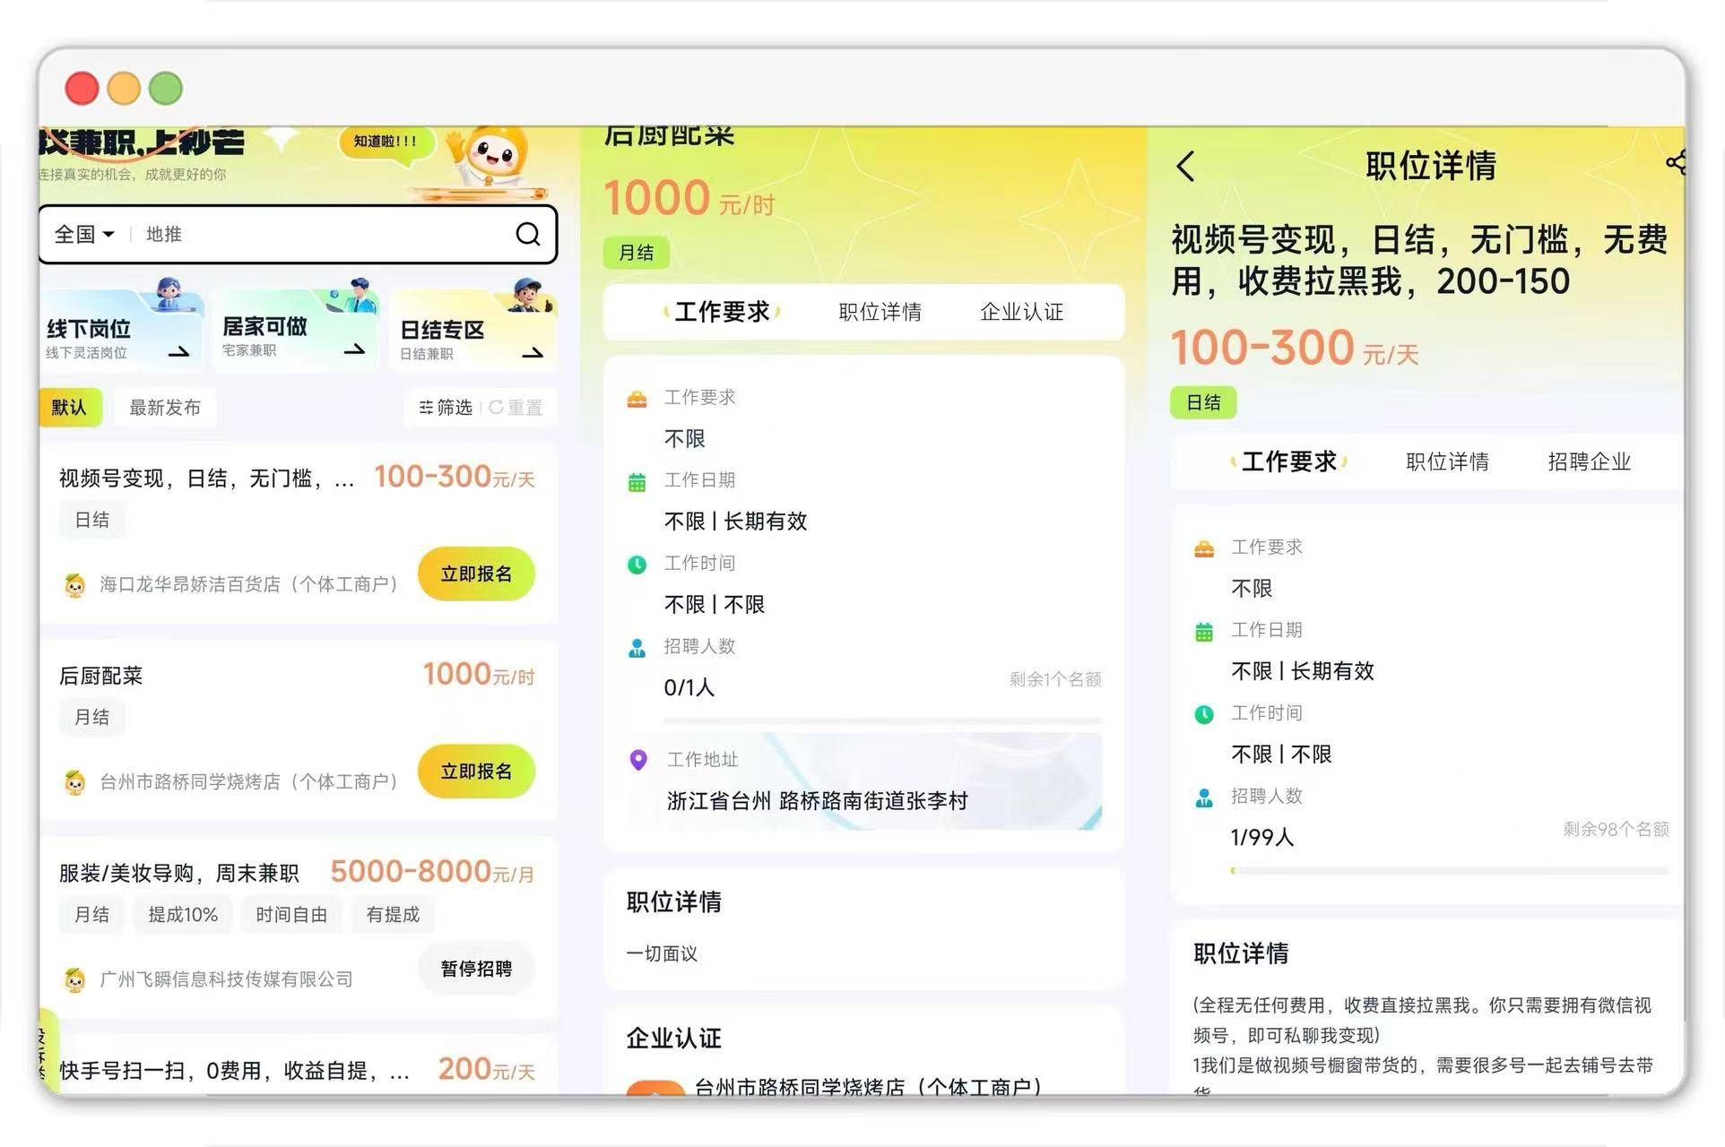Click the 1/99人 recruitment progress bar
This screenshot has width=1725, height=1147.
tap(1449, 870)
